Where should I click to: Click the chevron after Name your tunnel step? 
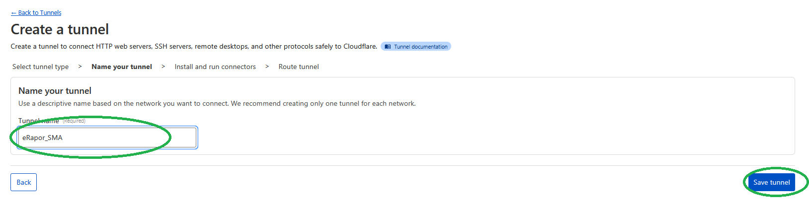point(163,67)
